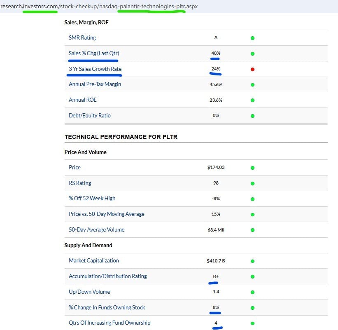Open Accumulation/Distribution Rating link

click(108, 276)
